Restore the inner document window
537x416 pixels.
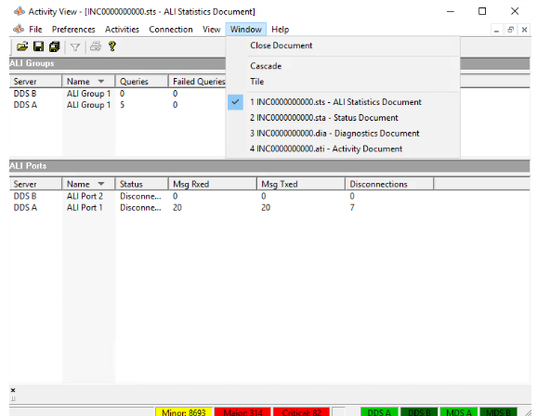(510, 30)
